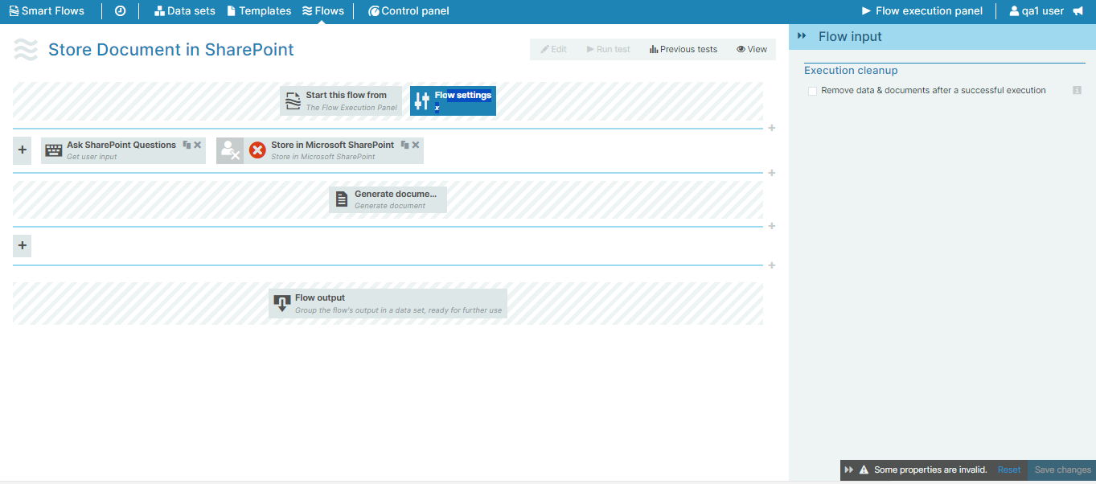Screen dimensions: 1096x484
Task: Select the Flow settings block
Action: tap(453, 100)
